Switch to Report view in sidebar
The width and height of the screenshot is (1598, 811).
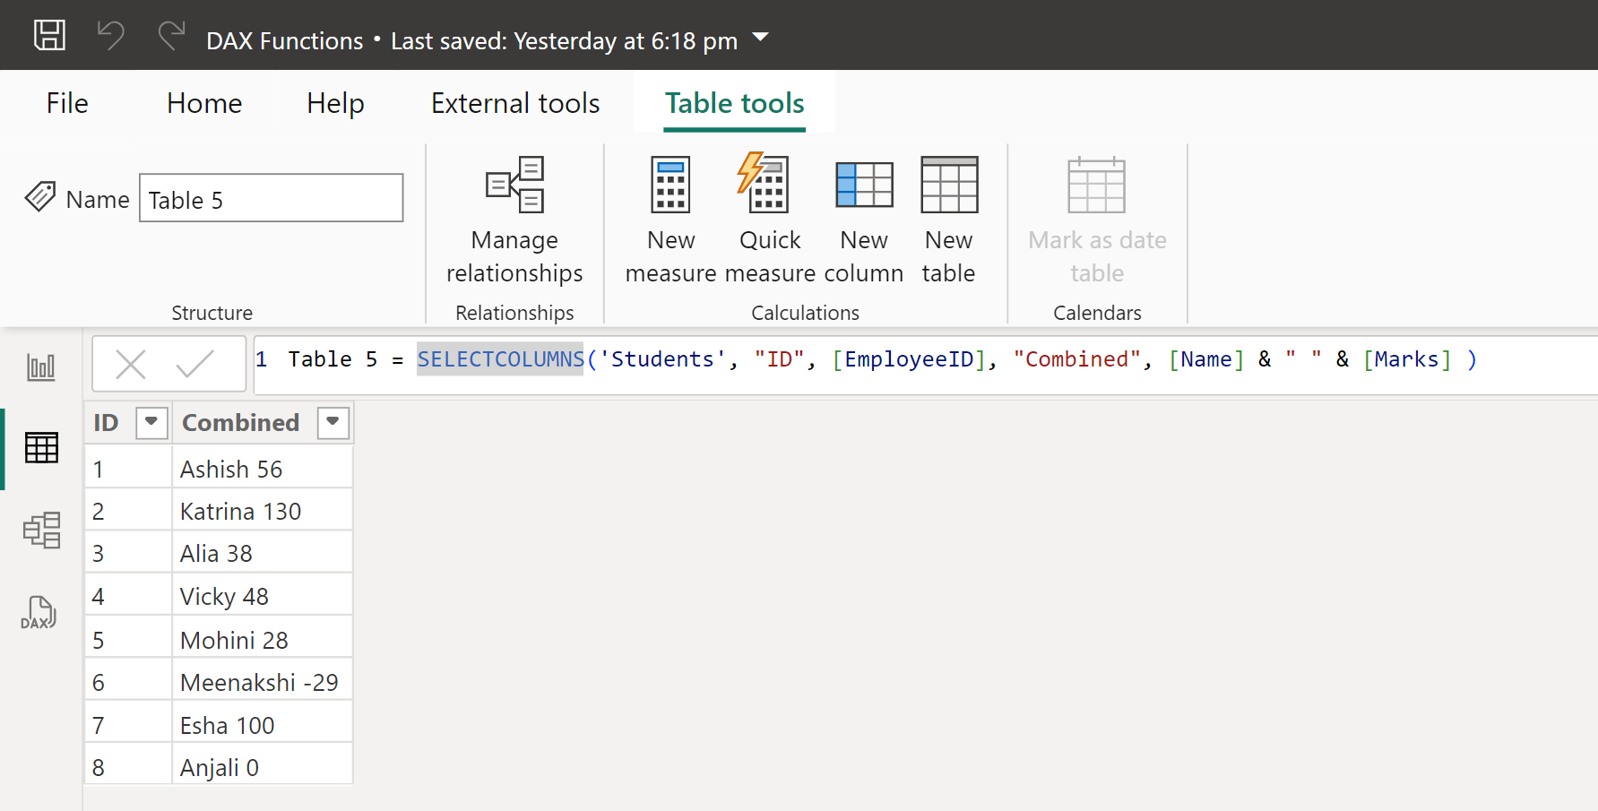pyautogui.click(x=41, y=367)
